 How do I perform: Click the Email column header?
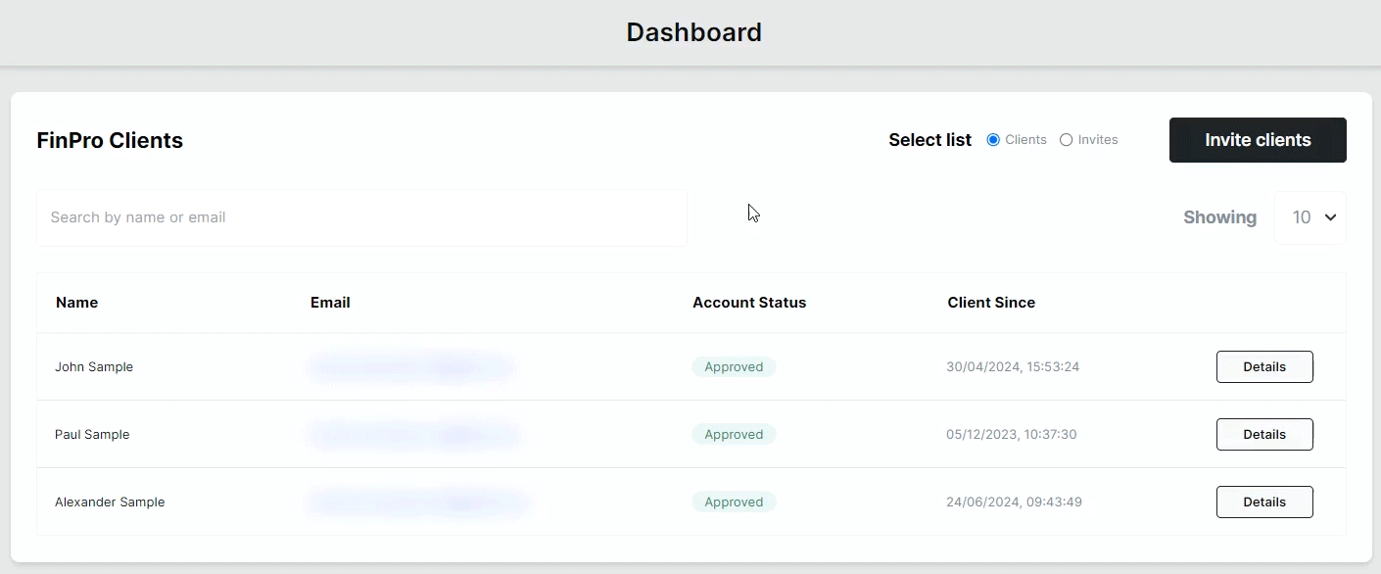tap(330, 303)
